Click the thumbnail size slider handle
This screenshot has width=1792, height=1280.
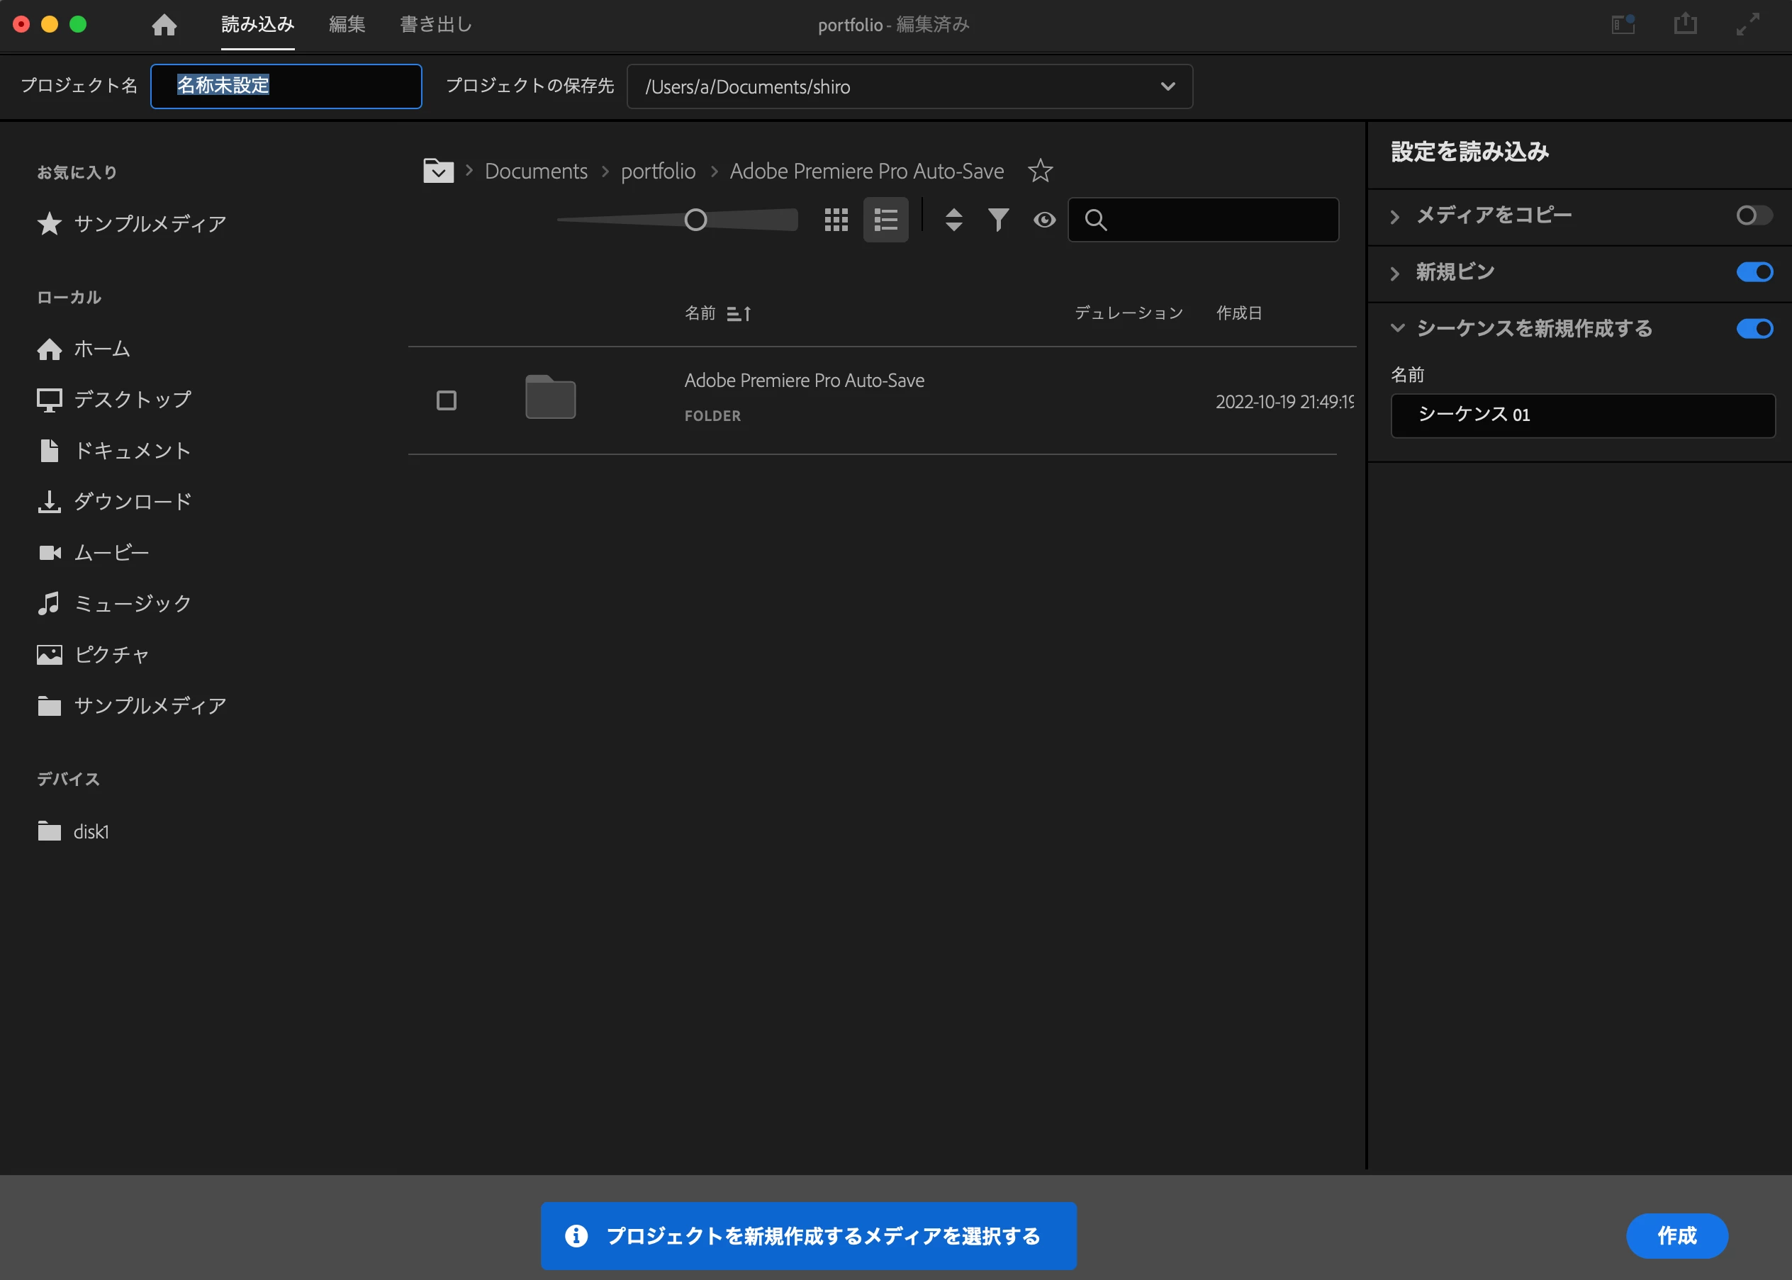695,220
